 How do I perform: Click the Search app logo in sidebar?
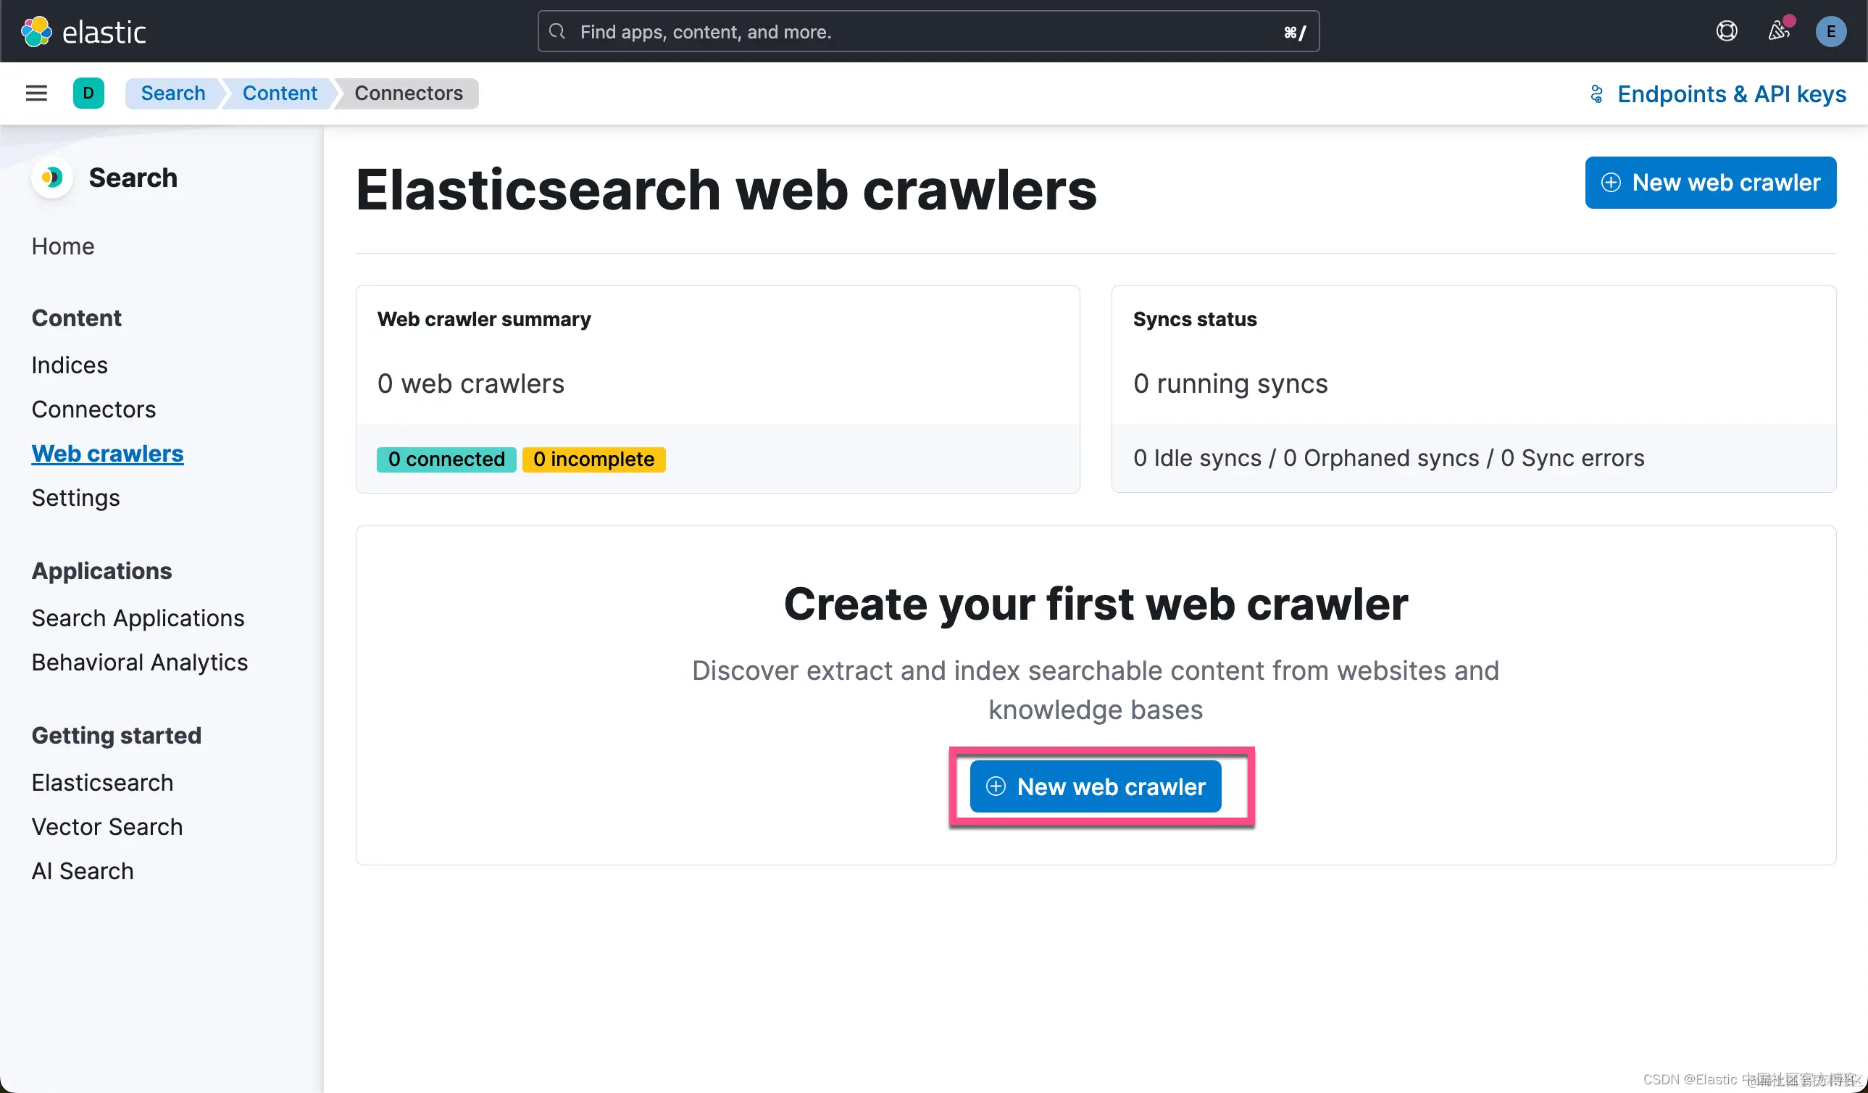click(x=52, y=178)
